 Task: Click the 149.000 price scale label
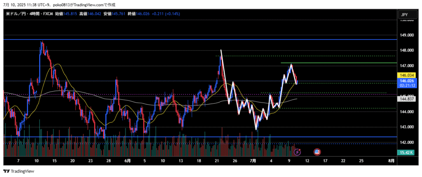pyautogui.click(x=407, y=35)
